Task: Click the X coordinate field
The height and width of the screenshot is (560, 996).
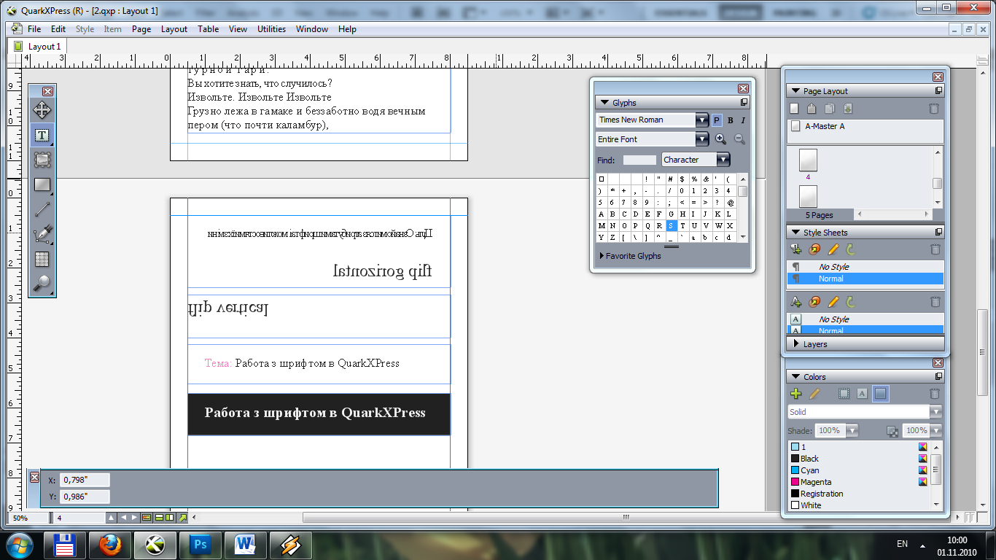Action: pos(85,480)
